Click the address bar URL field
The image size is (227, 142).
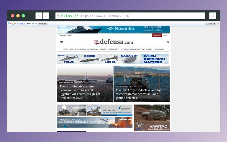click(x=130, y=16)
